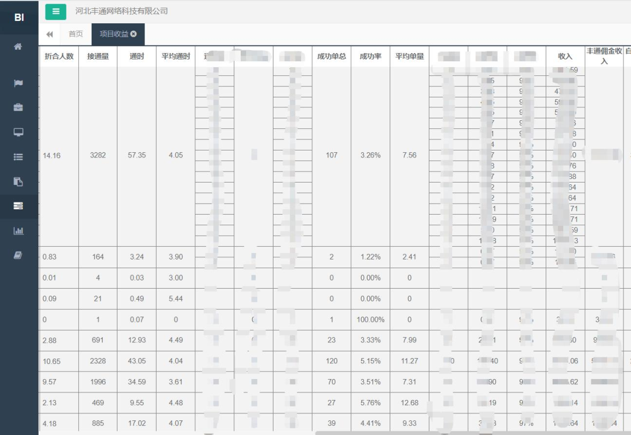The image size is (631, 435).
Task: Click the cell with value 164
Action: click(x=98, y=257)
